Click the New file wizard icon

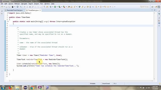[x=2, y=7]
